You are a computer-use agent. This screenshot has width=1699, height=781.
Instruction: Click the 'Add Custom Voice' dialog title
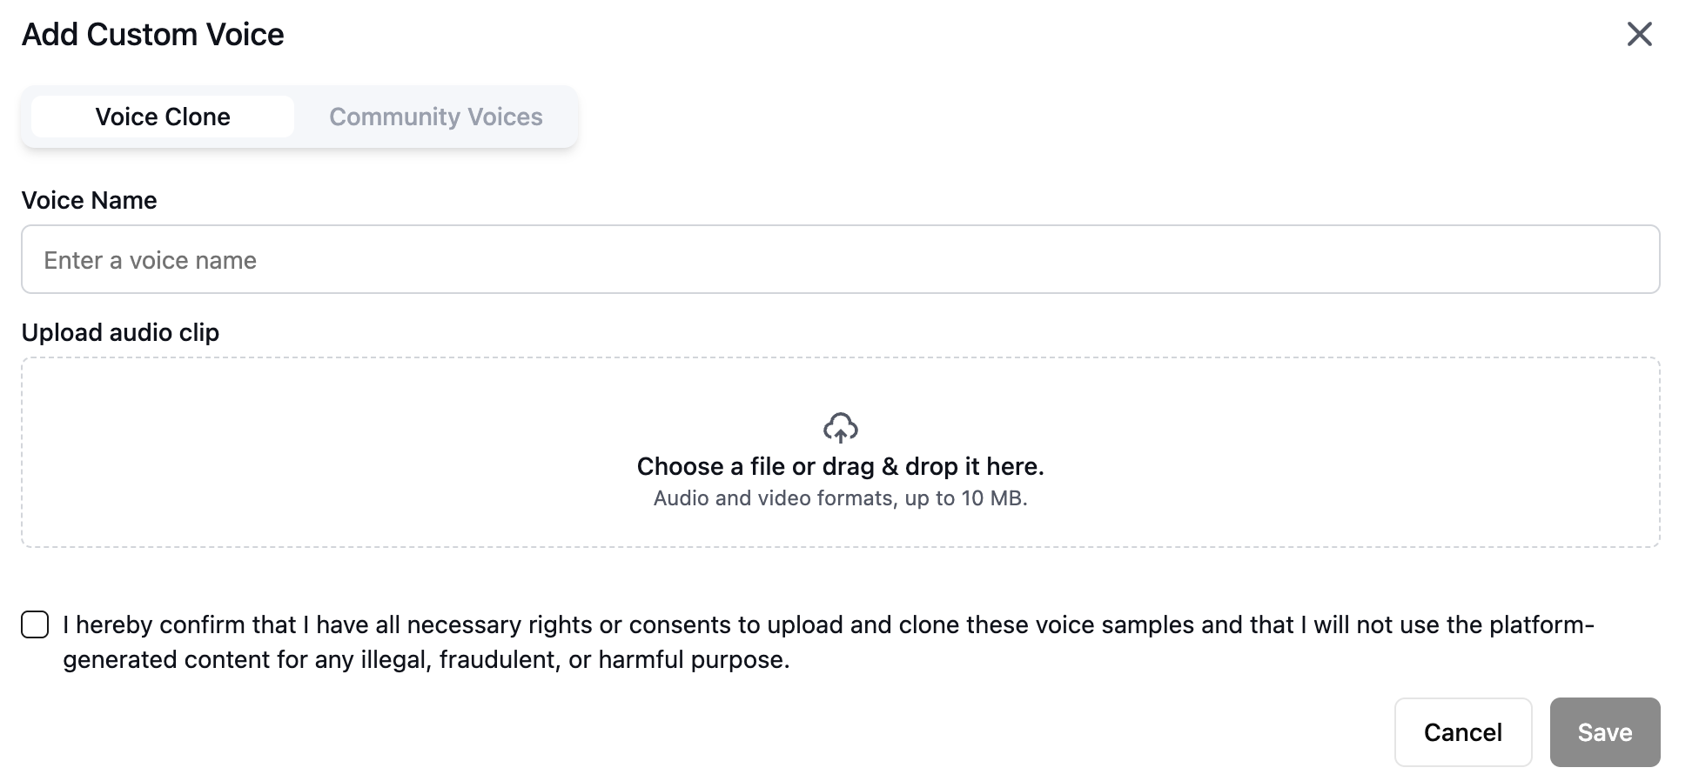pos(153,35)
